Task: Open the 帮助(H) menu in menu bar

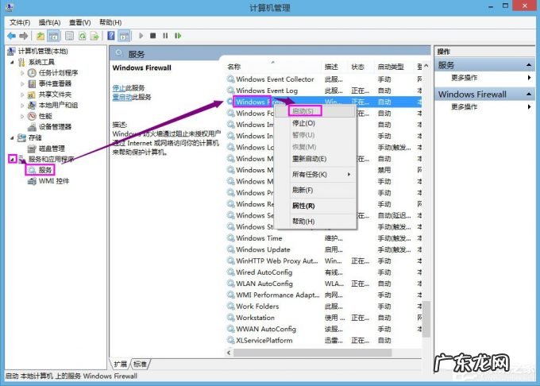Action: [x=110, y=22]
